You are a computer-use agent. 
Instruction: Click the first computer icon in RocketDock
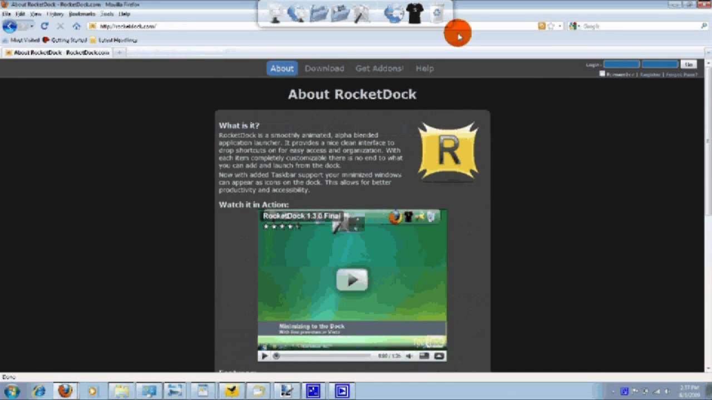pos(275,13)
